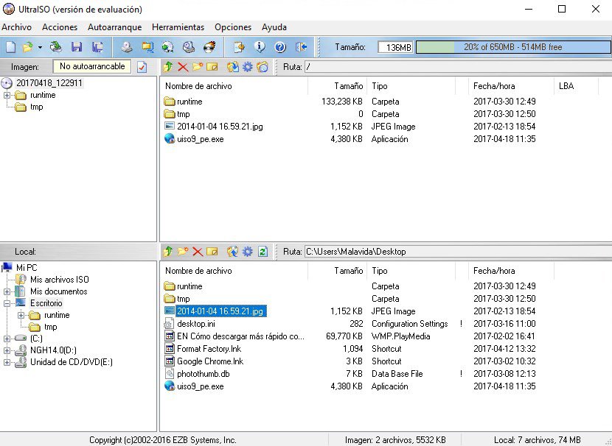
Task: Click the blue gear icon in local toolbar
Action: (248, 252)
